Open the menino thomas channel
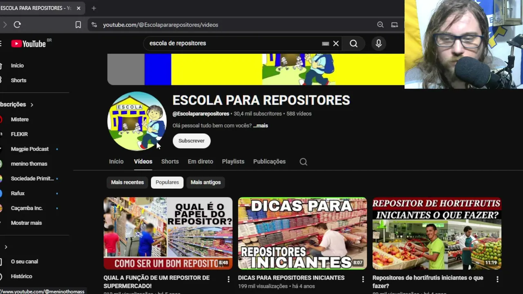The image size is (523, 294). coord(29,164)
